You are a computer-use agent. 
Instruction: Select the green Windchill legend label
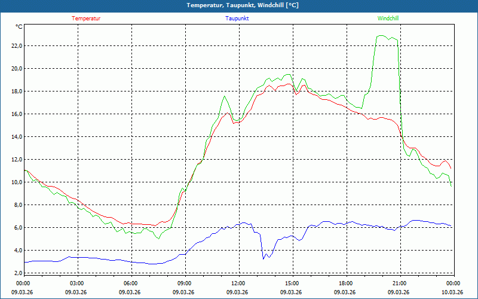click(x=388, y=19)
